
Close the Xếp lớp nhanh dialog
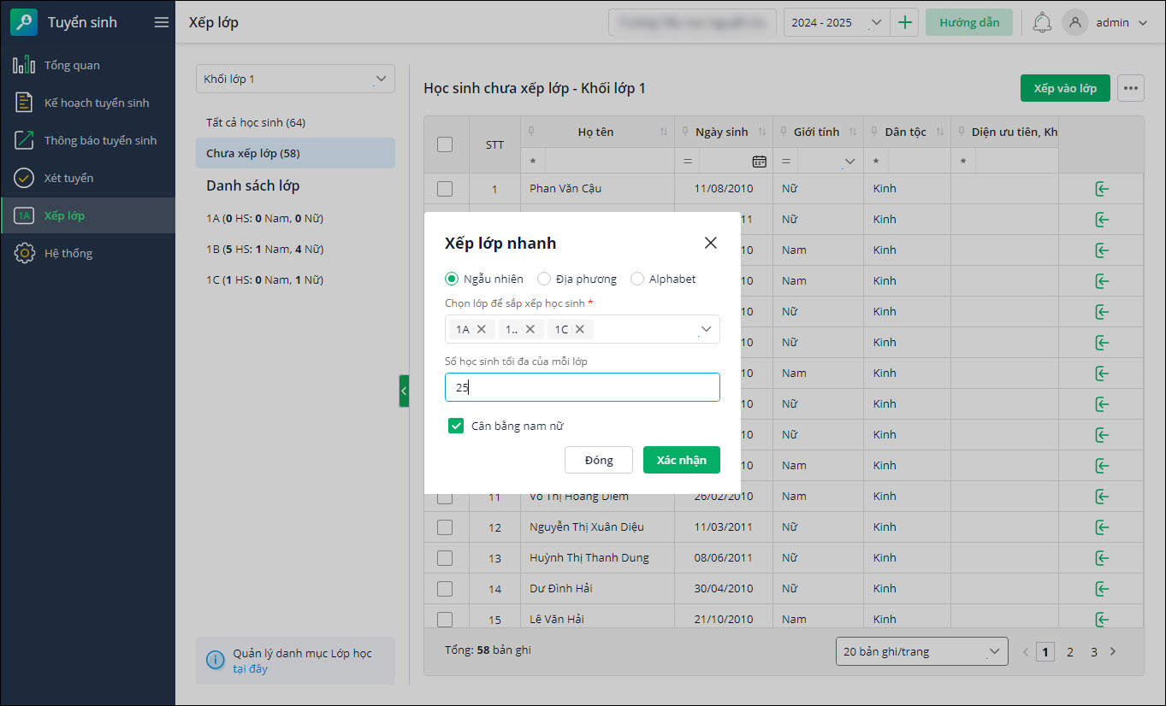point(710,243)
